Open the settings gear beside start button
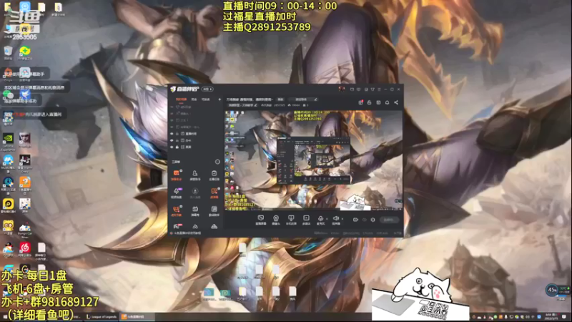The height and width of the screenshot is (322, 572). 373,220
